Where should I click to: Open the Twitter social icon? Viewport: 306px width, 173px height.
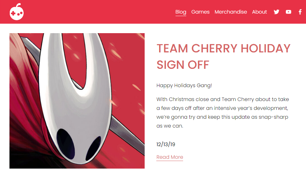pos(276,12)
